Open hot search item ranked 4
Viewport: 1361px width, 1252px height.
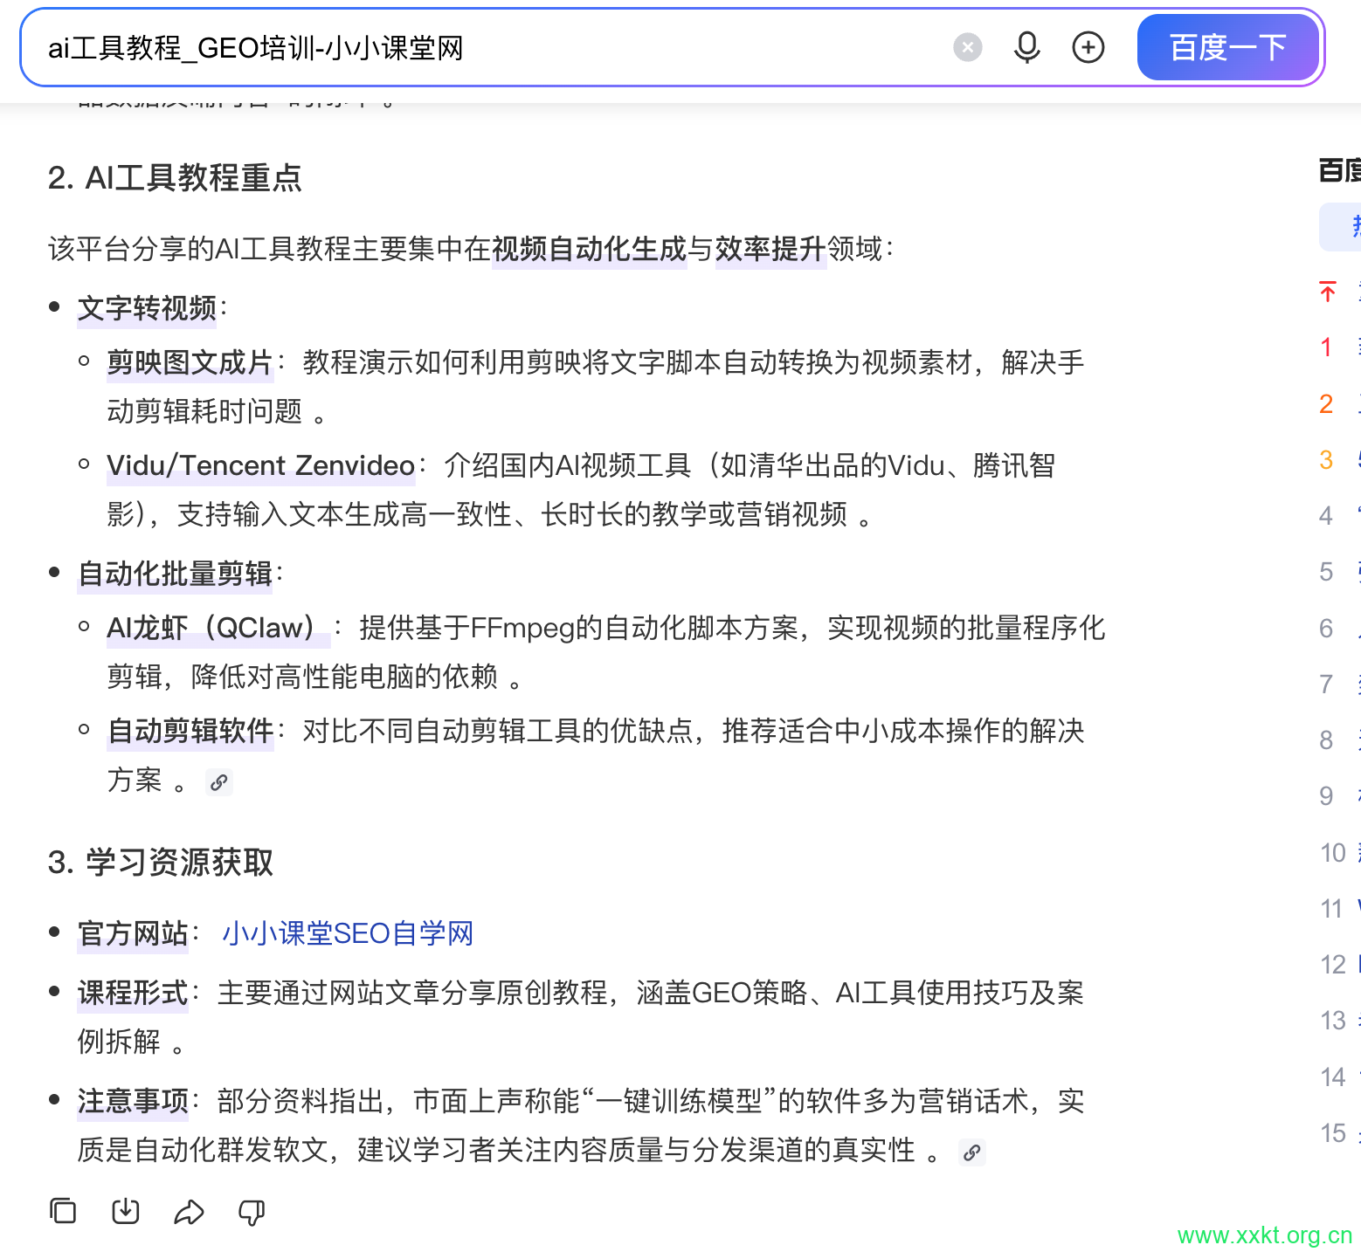[x=1341, y=516]
